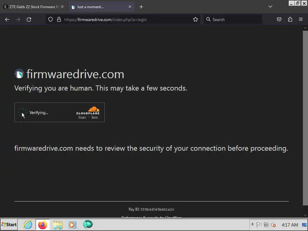Click the Verifying spinner indicator

click(x=22, y=112)
